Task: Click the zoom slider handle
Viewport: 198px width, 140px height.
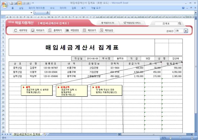Action: click(x=180, y=138)
